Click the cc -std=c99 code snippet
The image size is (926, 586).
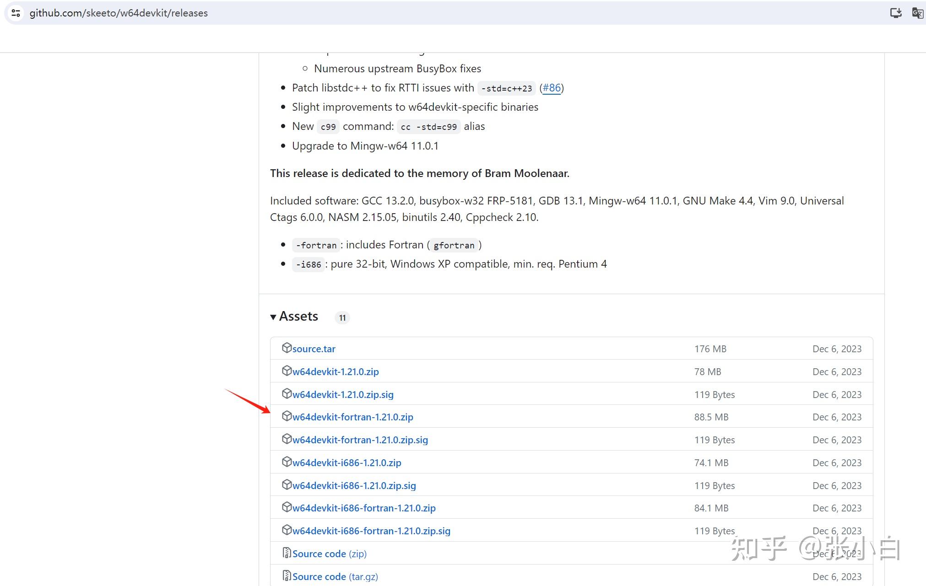429,127
